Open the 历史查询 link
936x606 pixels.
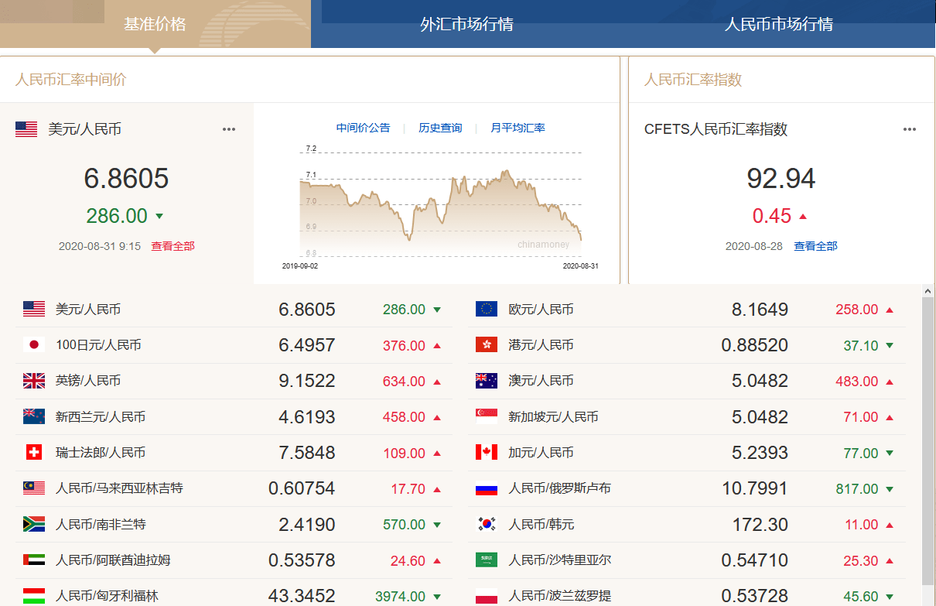coord(440,128)
